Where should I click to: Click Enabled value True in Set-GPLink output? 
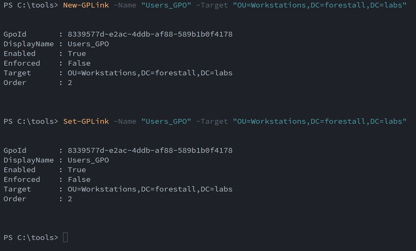tap(77, 170)
